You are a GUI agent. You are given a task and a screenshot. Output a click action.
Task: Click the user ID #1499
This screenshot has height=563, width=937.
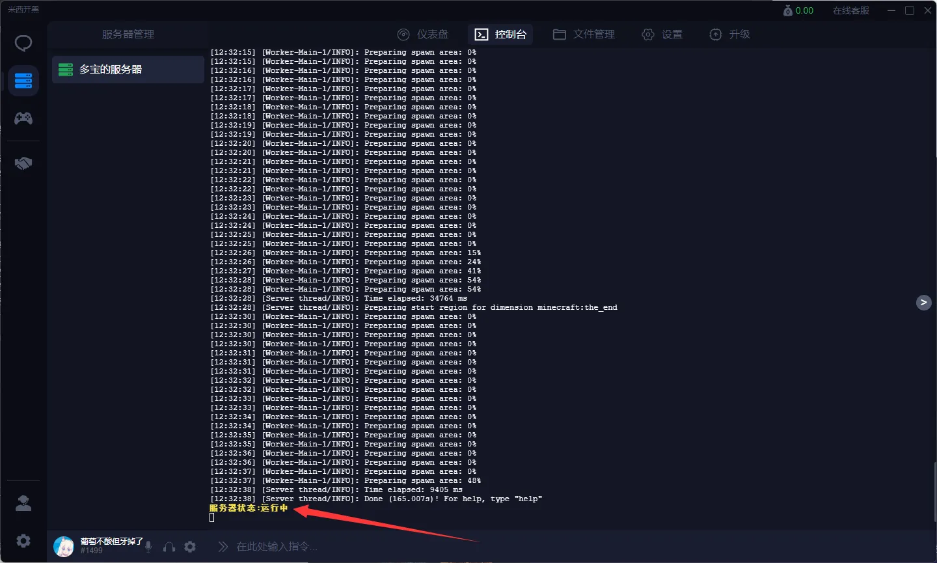pyautogui.click(x=91, y=551)
